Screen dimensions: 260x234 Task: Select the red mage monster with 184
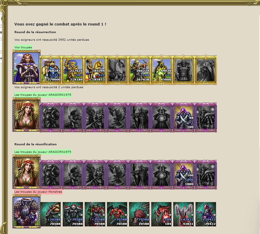pyautogui.click(x=161, y=214)
